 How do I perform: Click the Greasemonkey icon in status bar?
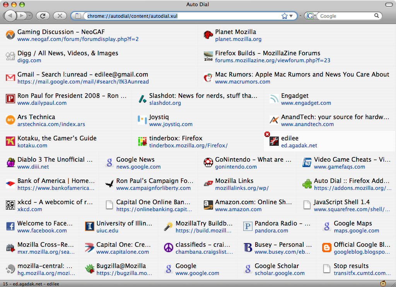[x=383, y=284]
